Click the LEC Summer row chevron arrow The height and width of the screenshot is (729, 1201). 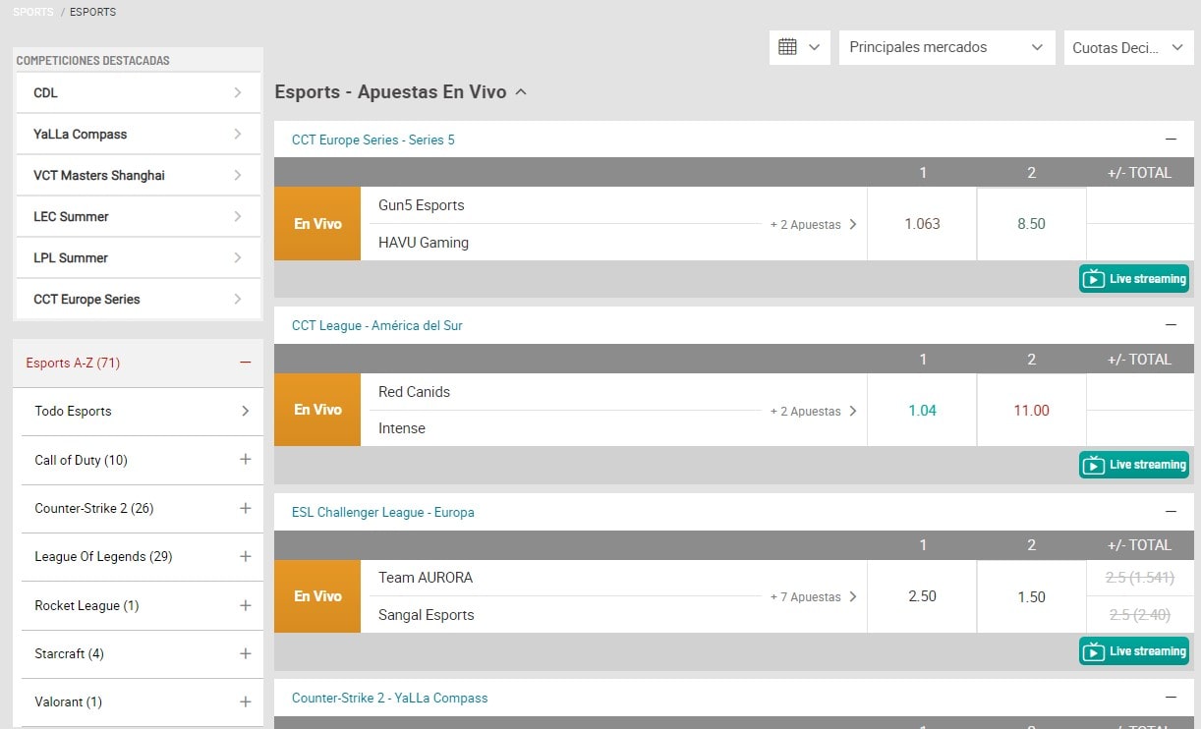click(238, 216)
